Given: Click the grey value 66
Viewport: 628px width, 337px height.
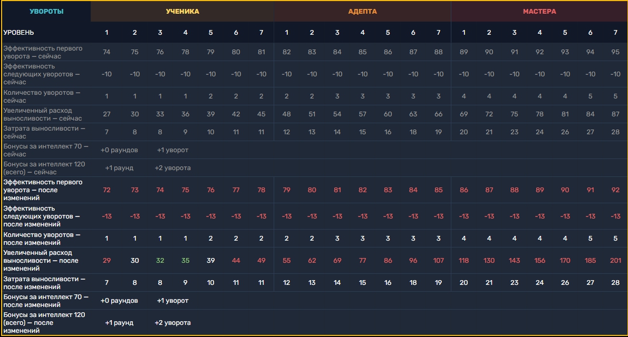Looking at the screenshot, I should (x=438, y=114).
